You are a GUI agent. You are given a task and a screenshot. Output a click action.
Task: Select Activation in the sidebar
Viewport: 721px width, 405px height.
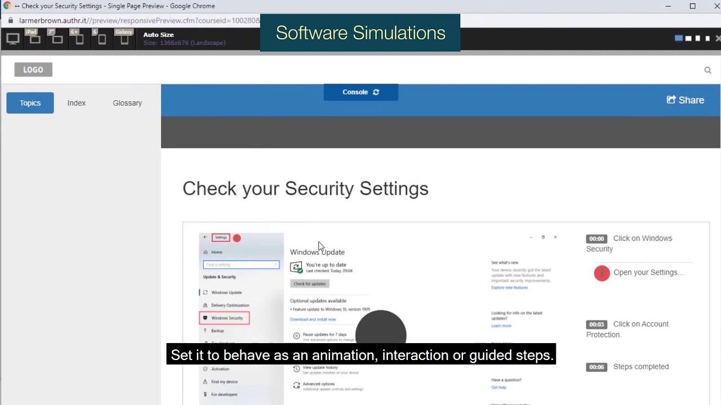click(220, 369)
